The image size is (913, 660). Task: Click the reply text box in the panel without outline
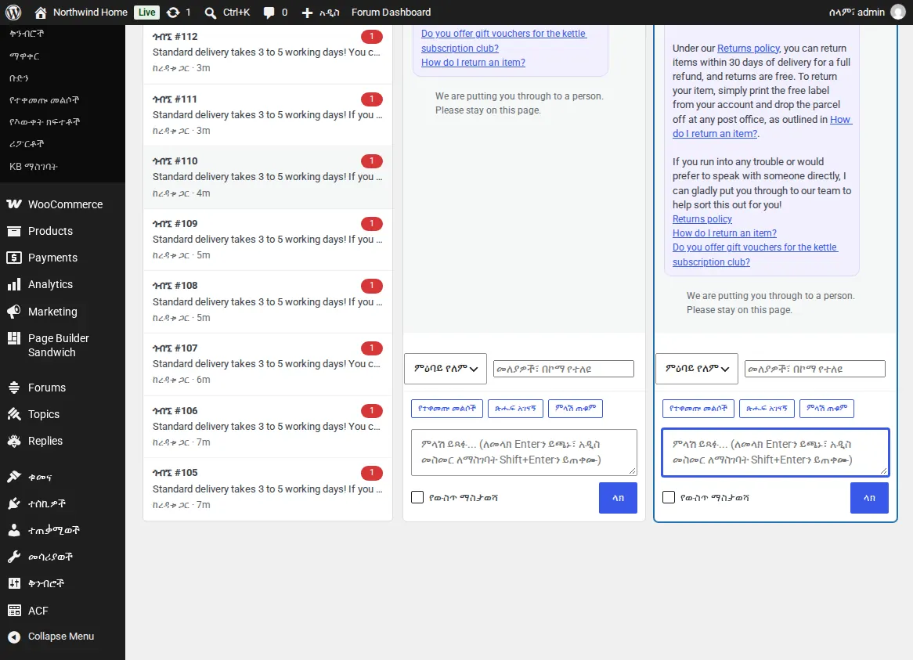(524, 453)
